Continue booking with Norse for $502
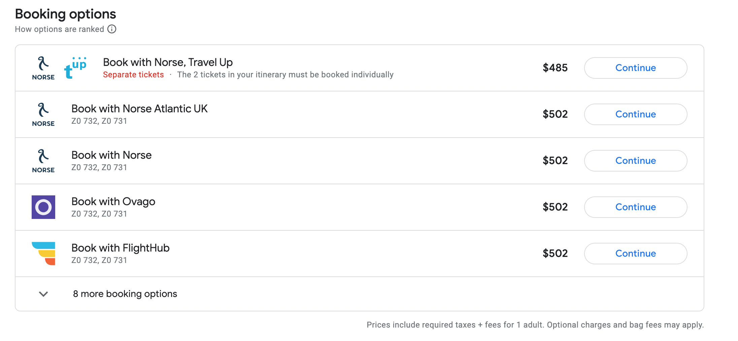The width and height of the screenshot is (738, 341). pyautogui.click(x=635, y=161)
